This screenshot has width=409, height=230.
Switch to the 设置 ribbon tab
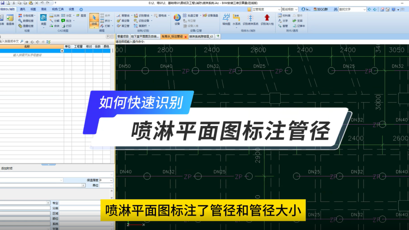[x=71, y=9]
